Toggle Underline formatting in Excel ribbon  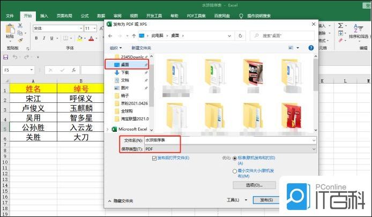click(x=51, y=38)
